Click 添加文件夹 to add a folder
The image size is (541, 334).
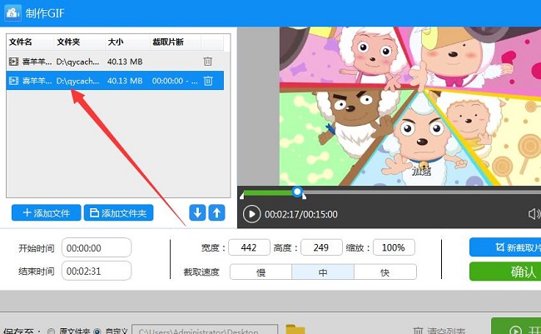[119, 213]
